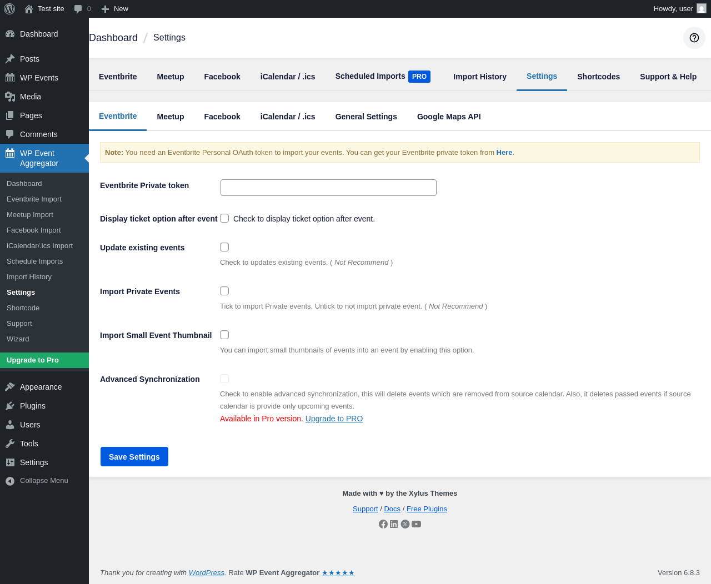This screenshot has height=584, width=711.
Task: Open the Support & Help tab
Action: tap(668, 77)
